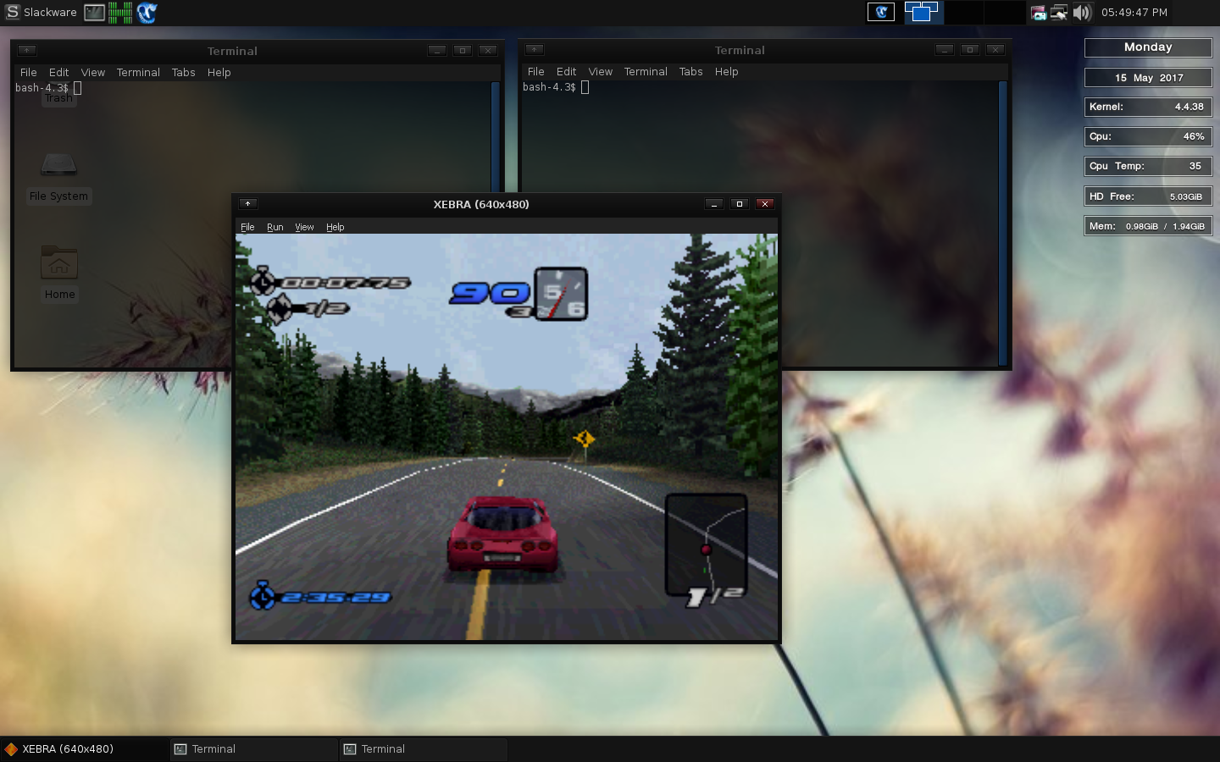Maximize the left Terminal window
1220x762 pixels.
tap(463, 50)
